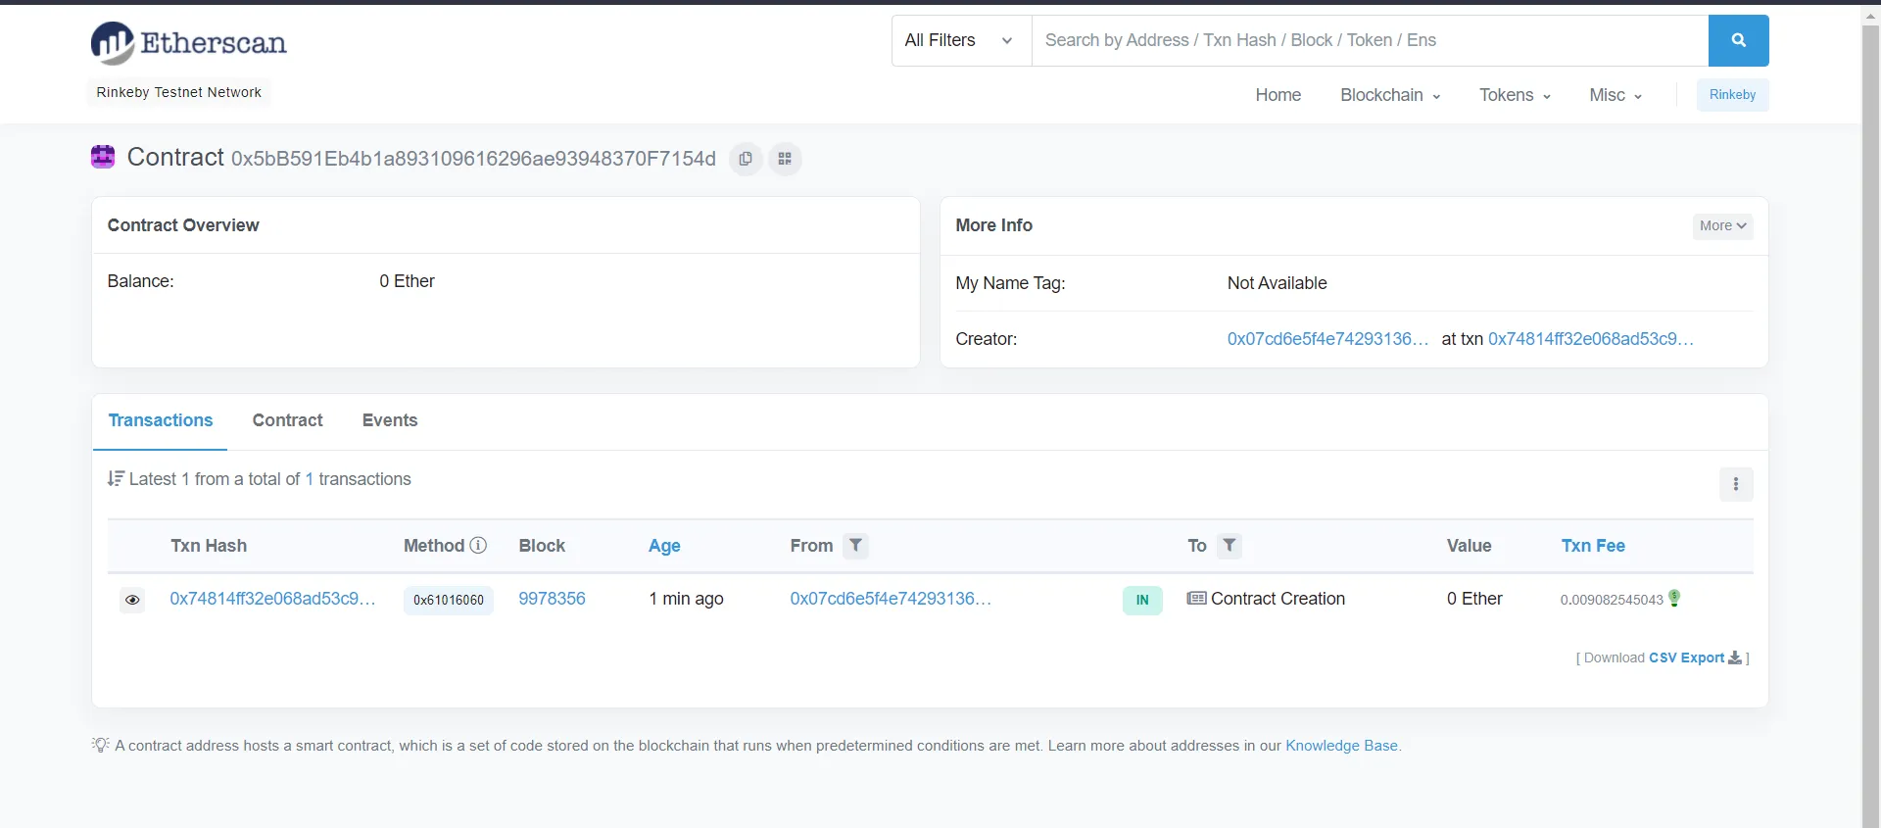Open txn hash 0x74814ff32e068ad53c9 in the table
The width and height of the screenshot is (1881, 828).
(272, 599)
